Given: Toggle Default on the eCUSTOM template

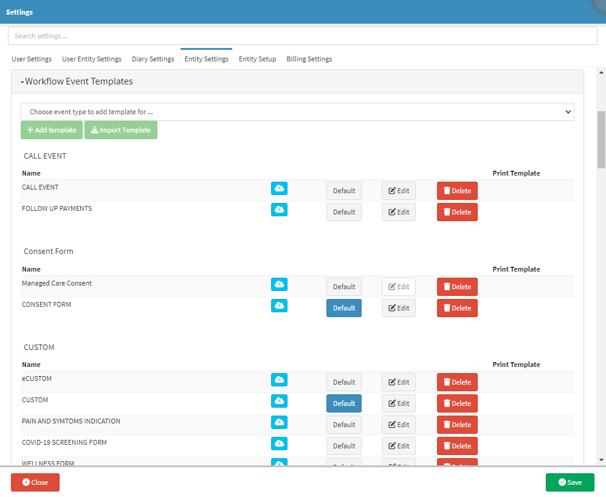Looking at the screenshot, I should tap(343, 382).
